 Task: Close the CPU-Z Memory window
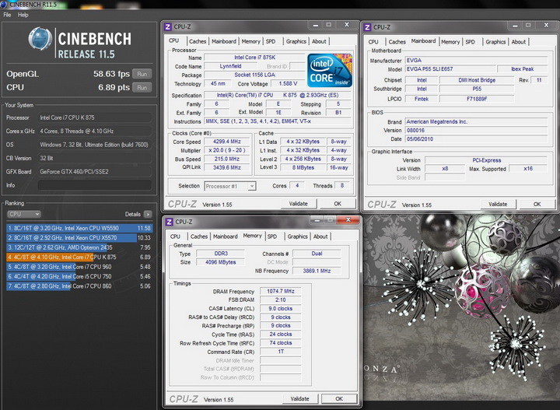coord(348,220)
